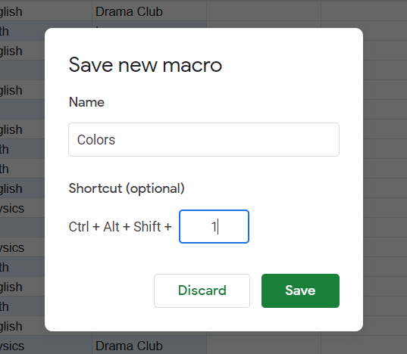
Task: Click the green Save button
Action: tap(300, 290)
